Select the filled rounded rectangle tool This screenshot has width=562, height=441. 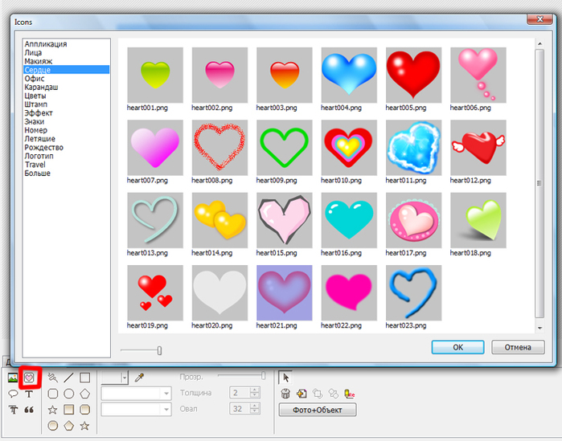85,410
